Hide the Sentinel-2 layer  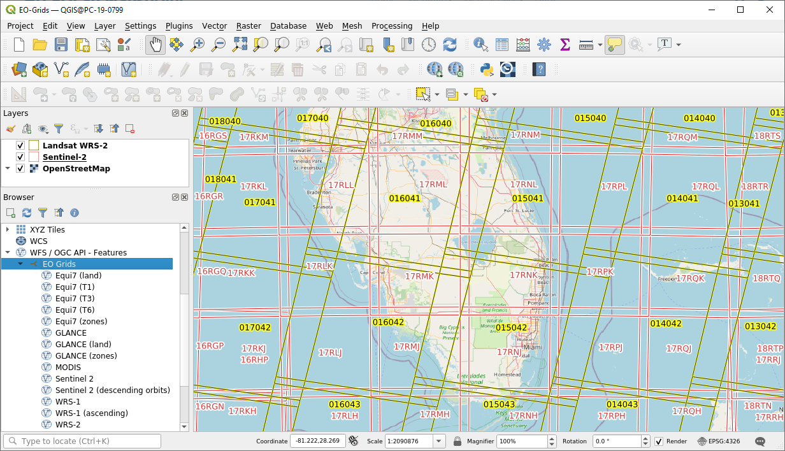tap(20, 156)
